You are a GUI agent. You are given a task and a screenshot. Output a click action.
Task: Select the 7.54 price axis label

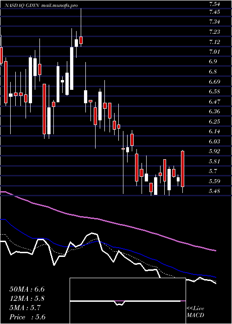[214, 4]
